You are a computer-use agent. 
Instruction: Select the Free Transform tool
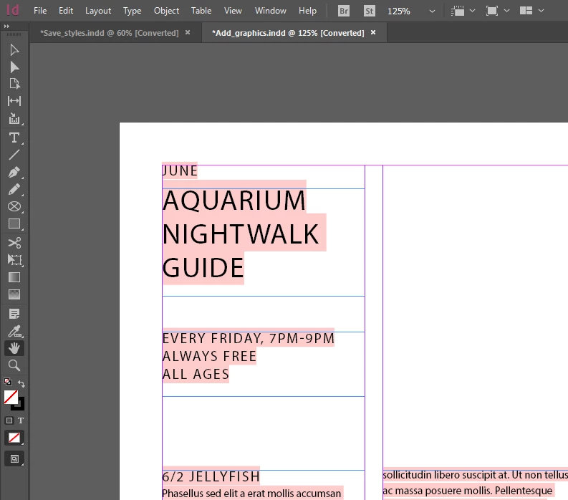[14, 260]
